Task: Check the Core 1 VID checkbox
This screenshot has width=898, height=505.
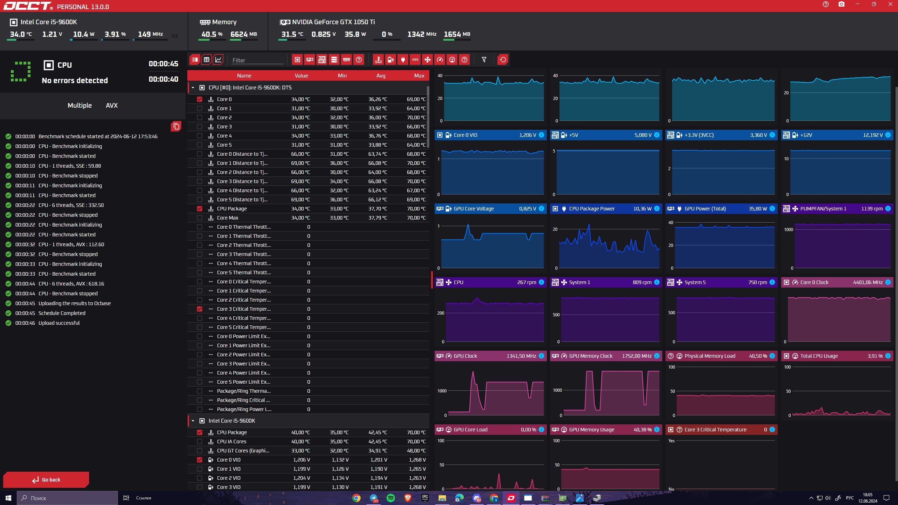Action: pyautogui.click(x=200, y=469)
